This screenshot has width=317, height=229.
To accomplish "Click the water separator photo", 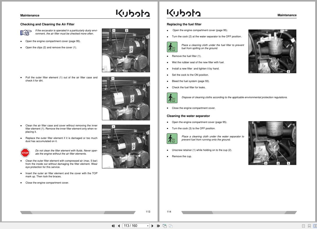I will coord(272,143).
